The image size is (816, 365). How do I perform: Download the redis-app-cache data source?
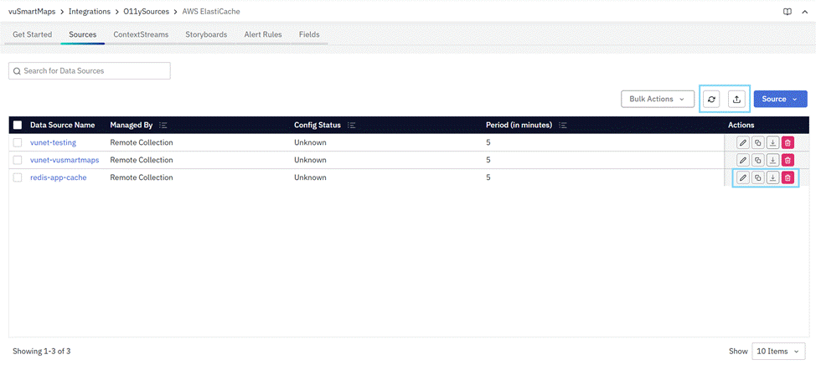(x=772, y=177)
